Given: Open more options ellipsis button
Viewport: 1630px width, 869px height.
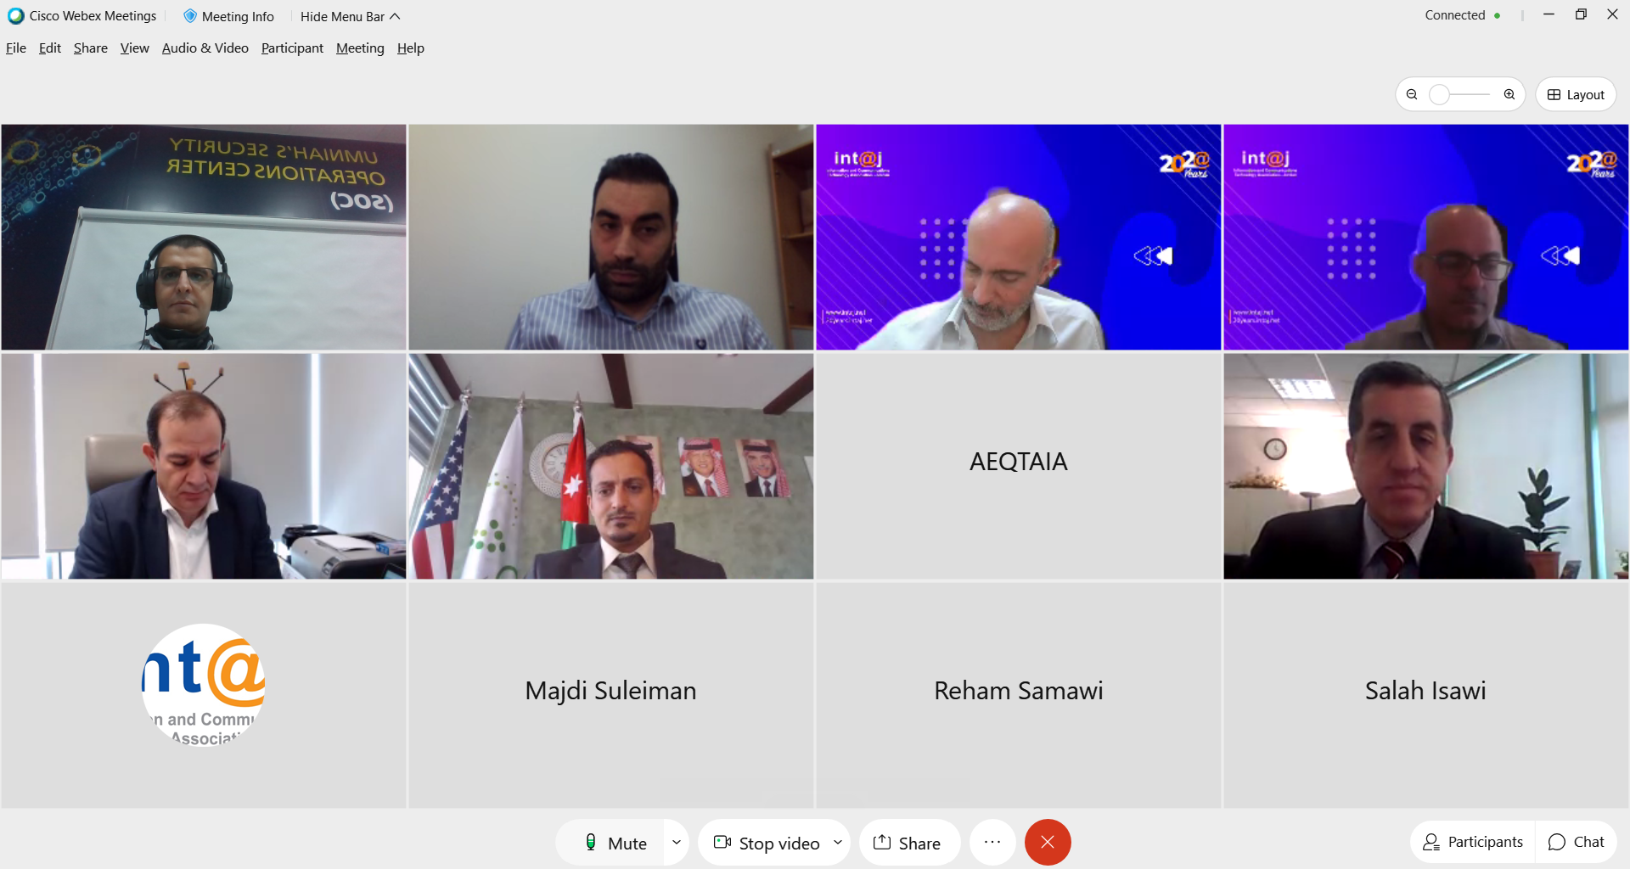Looking at the screenshot, I should click(992, 842).
